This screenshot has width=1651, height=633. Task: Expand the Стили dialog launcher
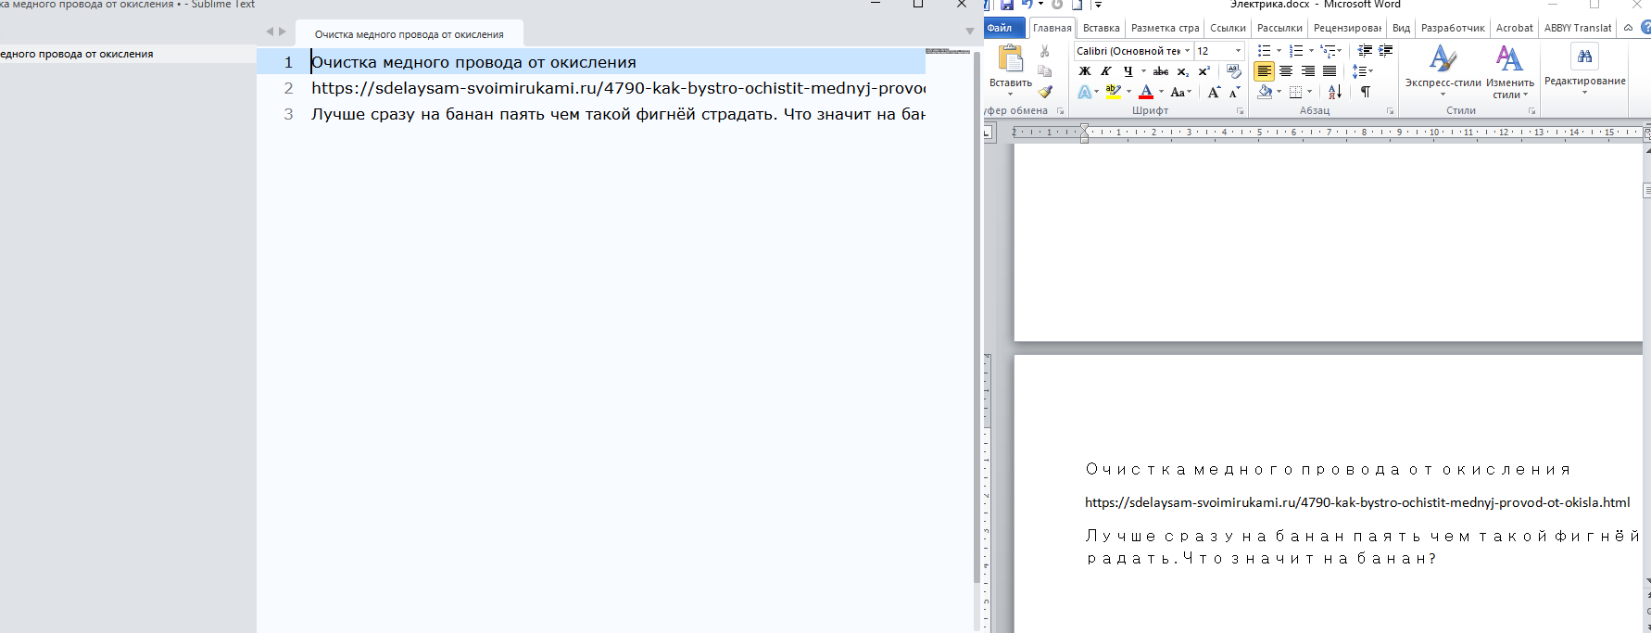(1531, 111)
